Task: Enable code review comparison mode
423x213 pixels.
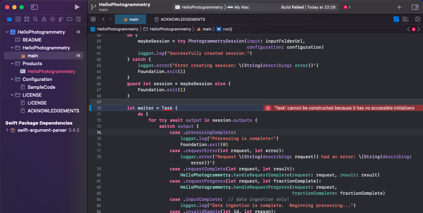Action: tap(396, 19)
